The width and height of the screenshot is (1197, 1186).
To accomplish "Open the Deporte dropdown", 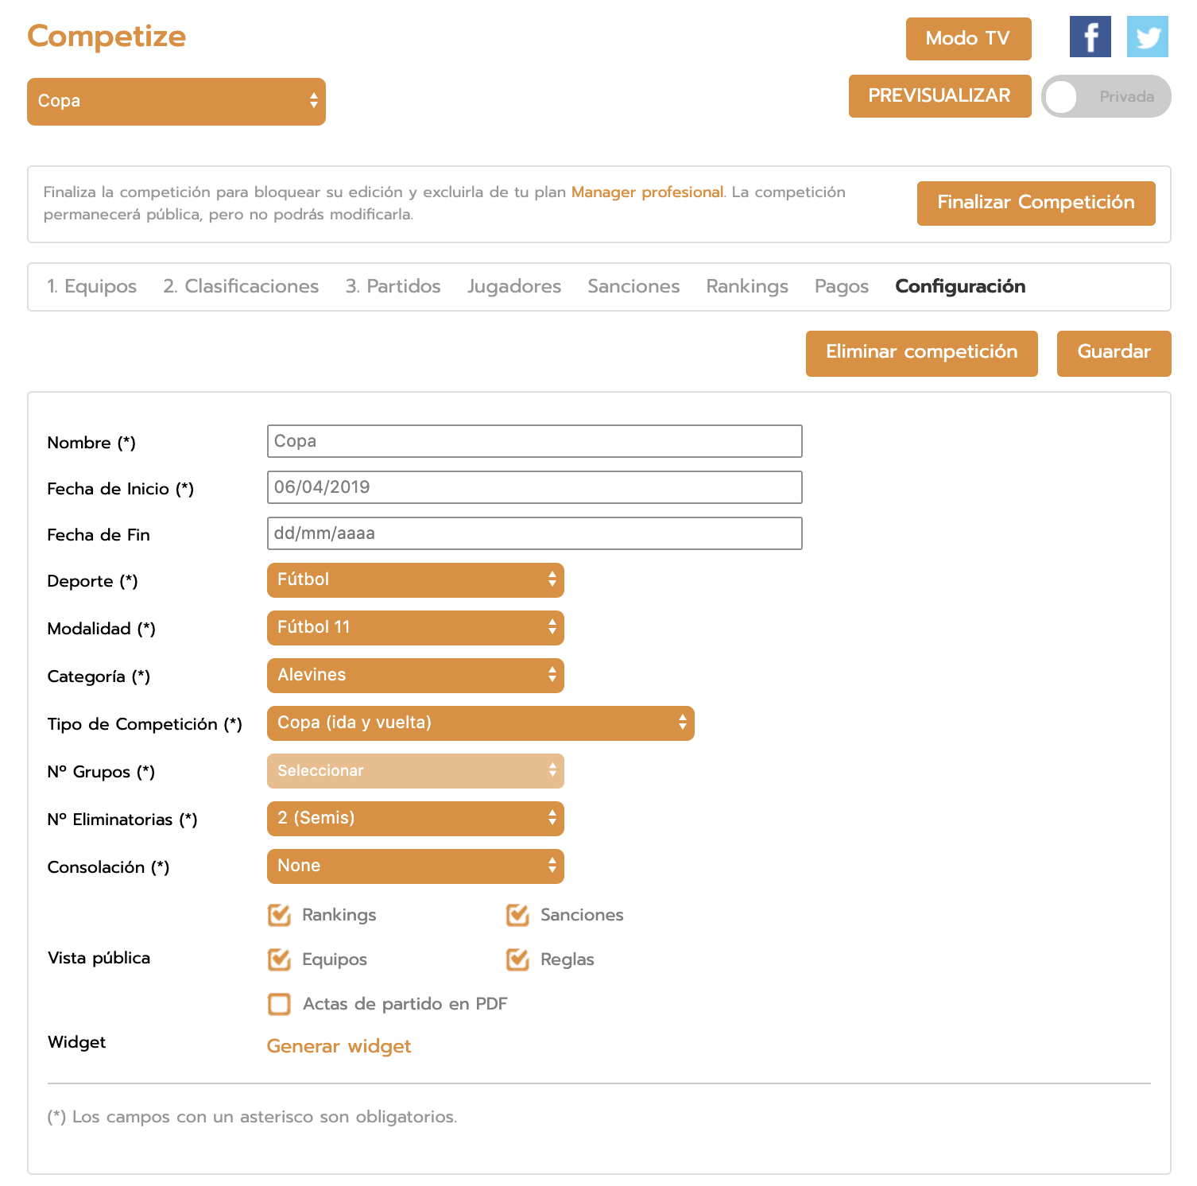I will pos(415,580).
